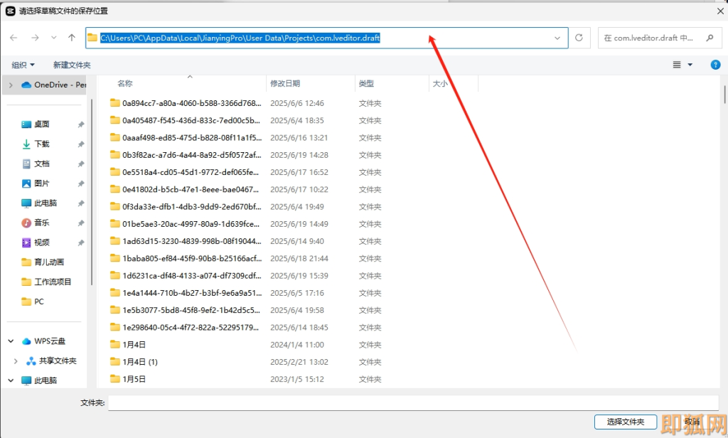728x438 pixels.
Task: Expand the 共享文件夹 tree node
Action: [16, 361]
